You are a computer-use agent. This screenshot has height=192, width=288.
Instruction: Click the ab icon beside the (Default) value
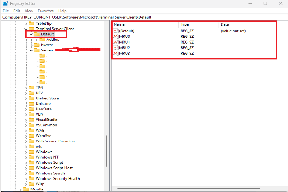[116, 31]
